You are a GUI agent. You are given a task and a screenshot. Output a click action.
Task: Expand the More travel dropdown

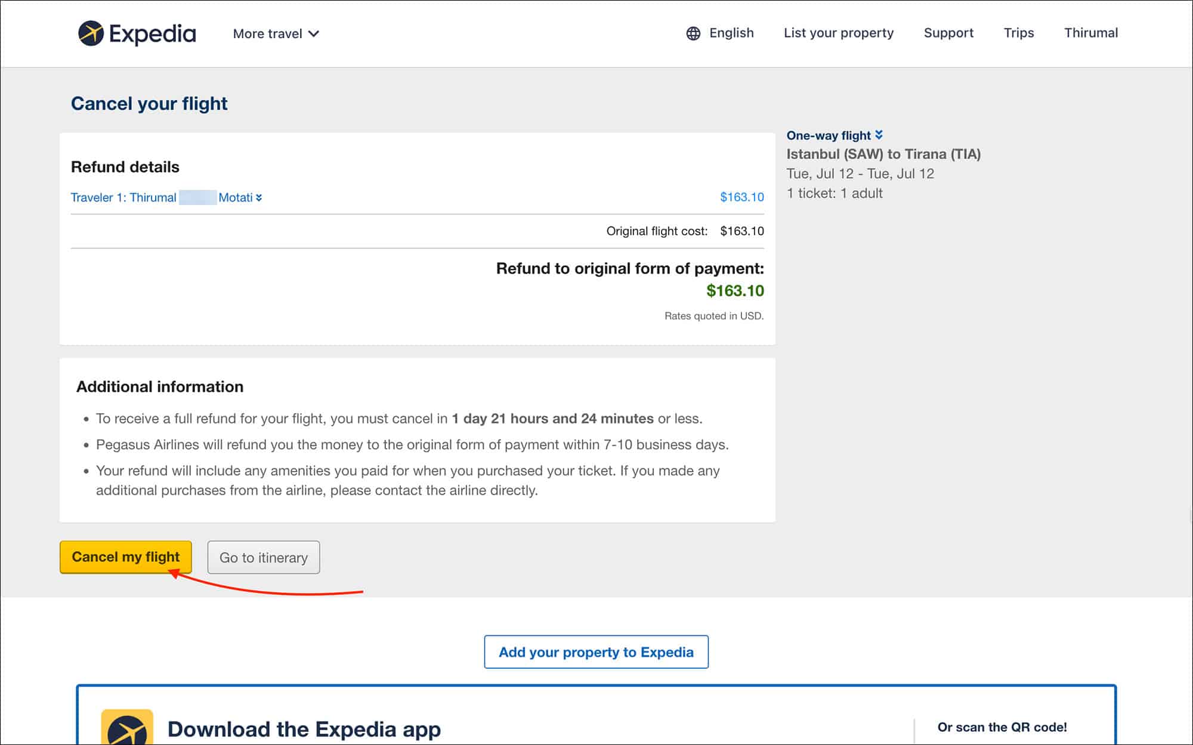click(x=276, y=34)
